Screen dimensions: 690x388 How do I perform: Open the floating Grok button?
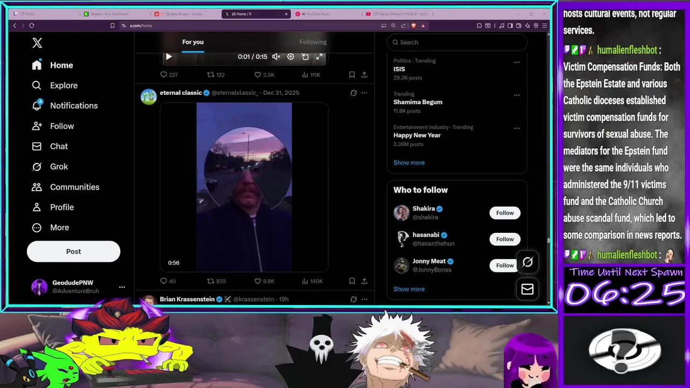[527, 262]
